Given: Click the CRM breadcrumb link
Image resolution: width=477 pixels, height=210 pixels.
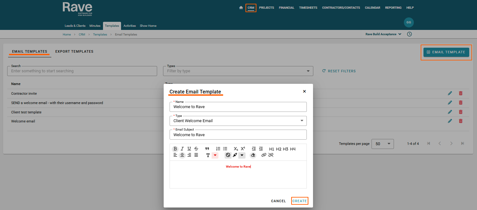Looking at the screenshot, I should [82, 35].
